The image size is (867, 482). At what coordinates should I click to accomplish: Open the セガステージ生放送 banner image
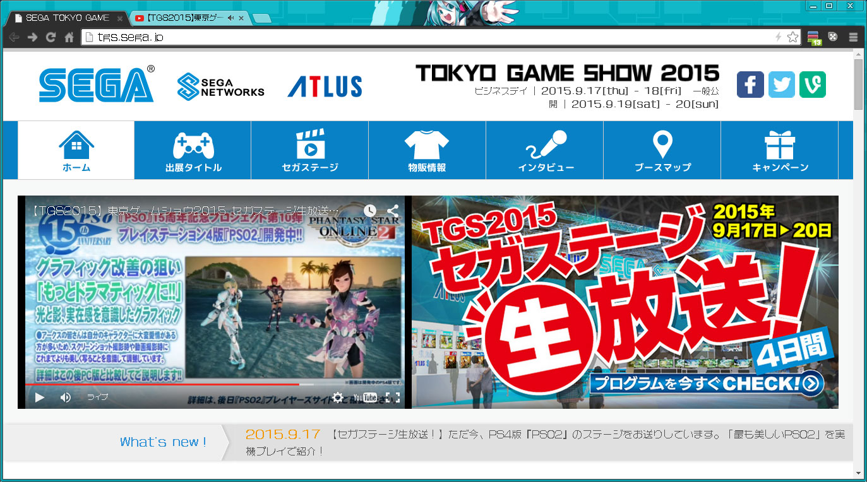(625, 302)
